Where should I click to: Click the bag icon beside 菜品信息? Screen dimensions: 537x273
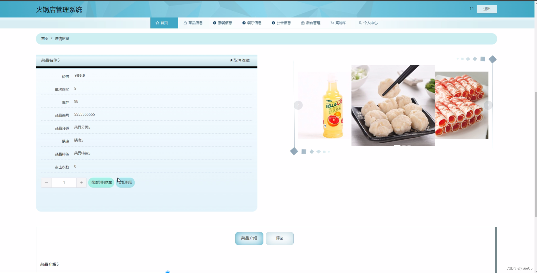pos(185,23)
